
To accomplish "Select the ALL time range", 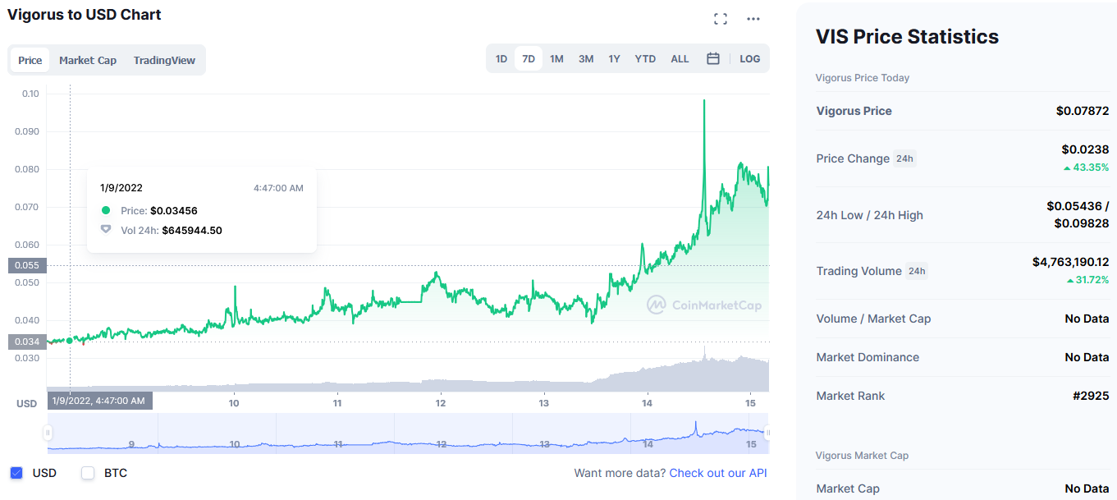I will [680, 59].
